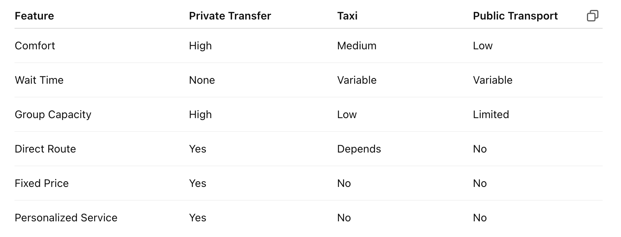This screenshot has height=237, width=621.
Task: Select the Depends cell under Taxi
Action: point(359,149)
